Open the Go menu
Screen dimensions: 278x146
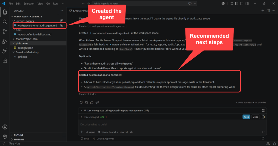[x=48, y=4]
